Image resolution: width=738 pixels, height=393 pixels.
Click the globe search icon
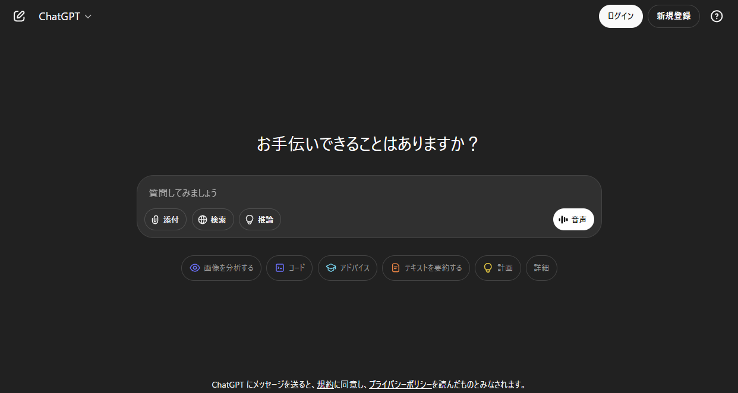click(x=203, y=220)
